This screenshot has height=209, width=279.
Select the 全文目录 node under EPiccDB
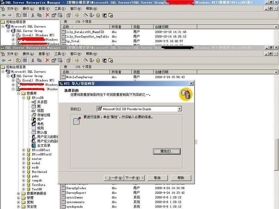click(x=44, y=146)
